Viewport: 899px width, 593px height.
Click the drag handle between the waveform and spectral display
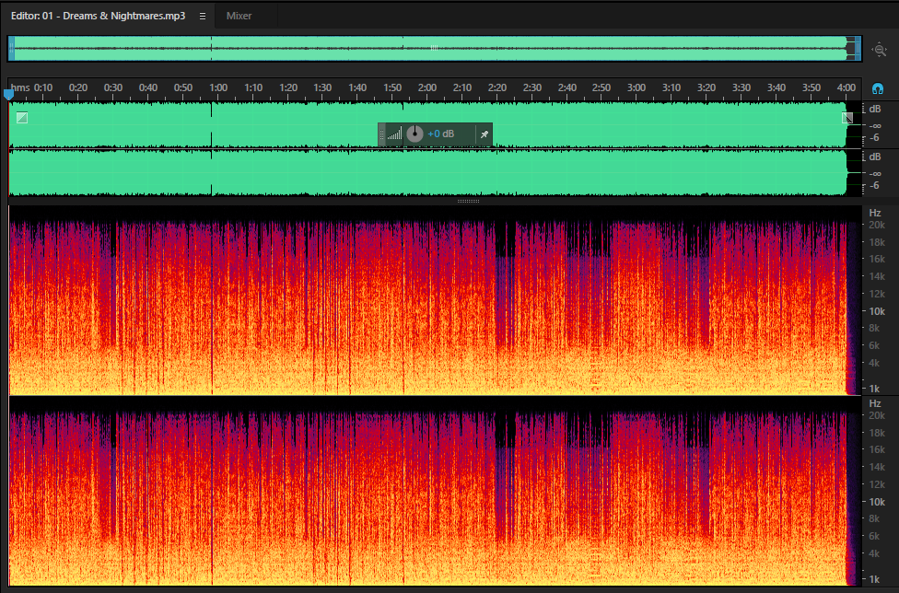click(x=469, y=201)
